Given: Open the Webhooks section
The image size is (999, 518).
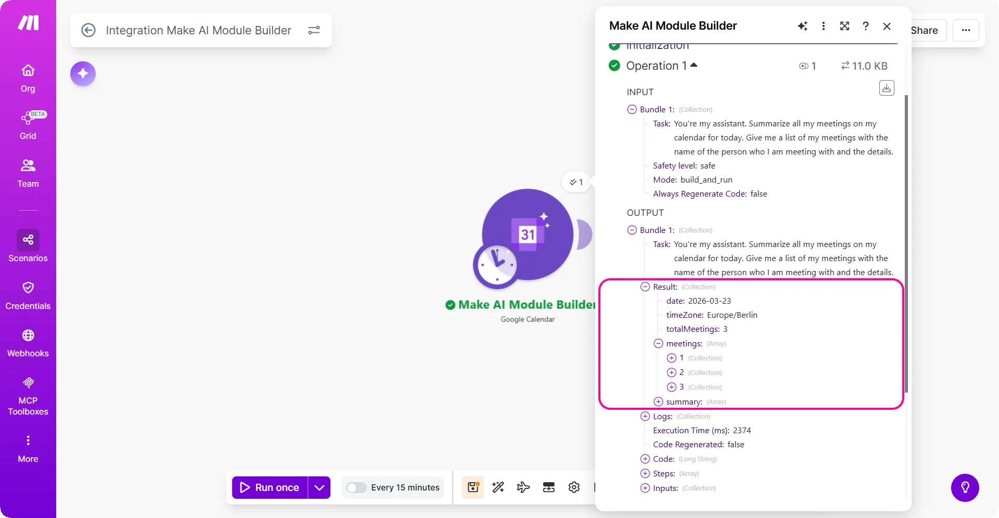Looking at the screenshot, I should click(x=28, y=343).
